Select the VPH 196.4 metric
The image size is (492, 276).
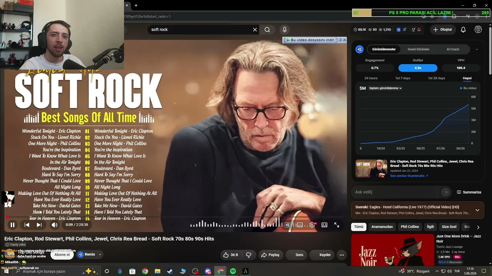click(461, 68)
